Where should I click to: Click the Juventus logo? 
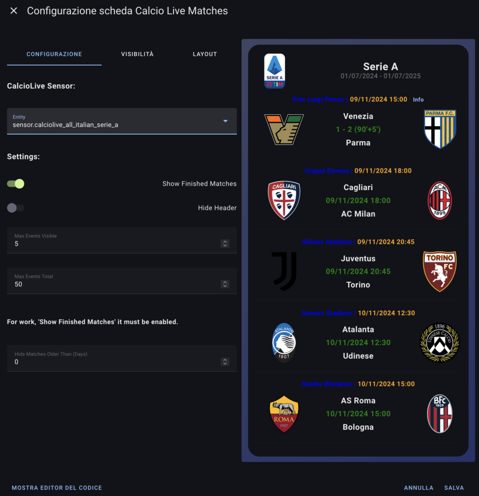(284, 271)
